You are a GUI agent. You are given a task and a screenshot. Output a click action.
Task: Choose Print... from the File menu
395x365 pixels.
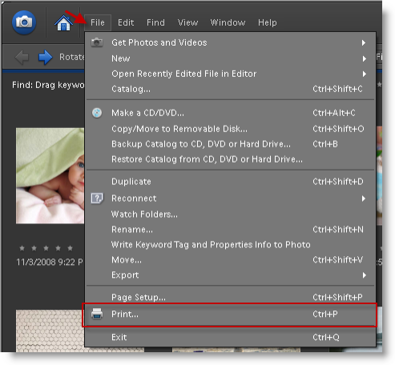click(230, 315)
